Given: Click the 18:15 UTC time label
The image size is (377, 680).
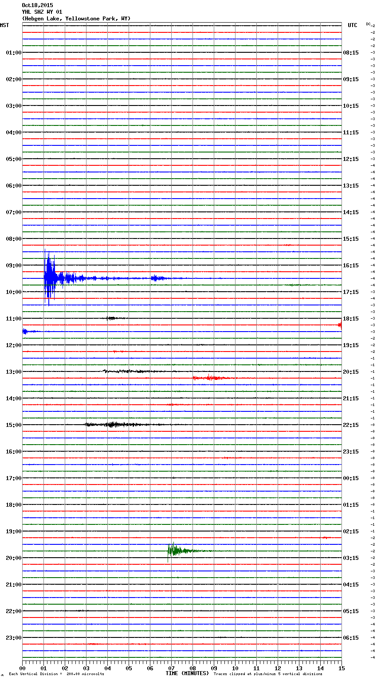Looking at the screenshot, I should tap(351, 319).
